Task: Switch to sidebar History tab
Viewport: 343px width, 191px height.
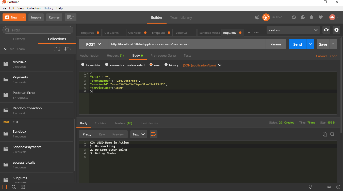Action: pyautogui.click(x=19, y=39)
